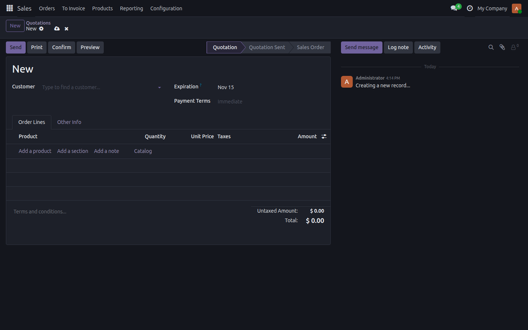Open the Reporting menu

click(x=131, y=8)
